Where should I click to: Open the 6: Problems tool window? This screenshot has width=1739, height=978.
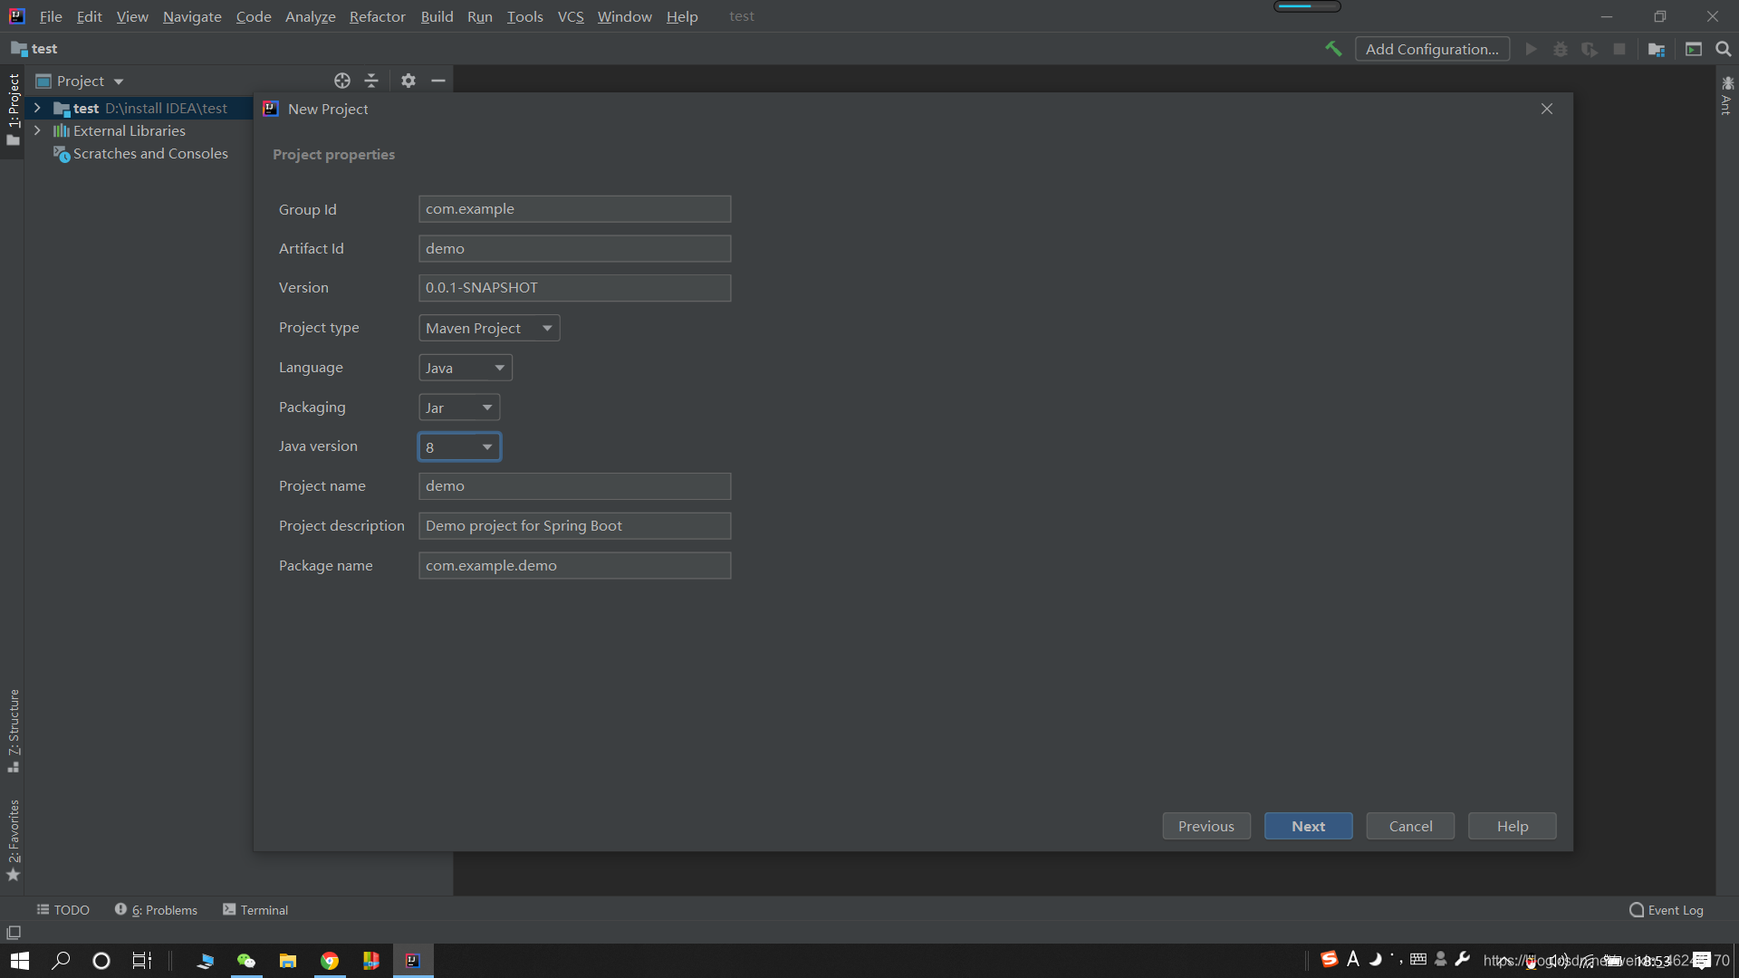pyautogui.click(x=156, y=909)
